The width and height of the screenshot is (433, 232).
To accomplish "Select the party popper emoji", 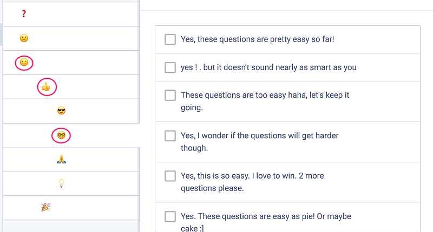I will (45, 207).
